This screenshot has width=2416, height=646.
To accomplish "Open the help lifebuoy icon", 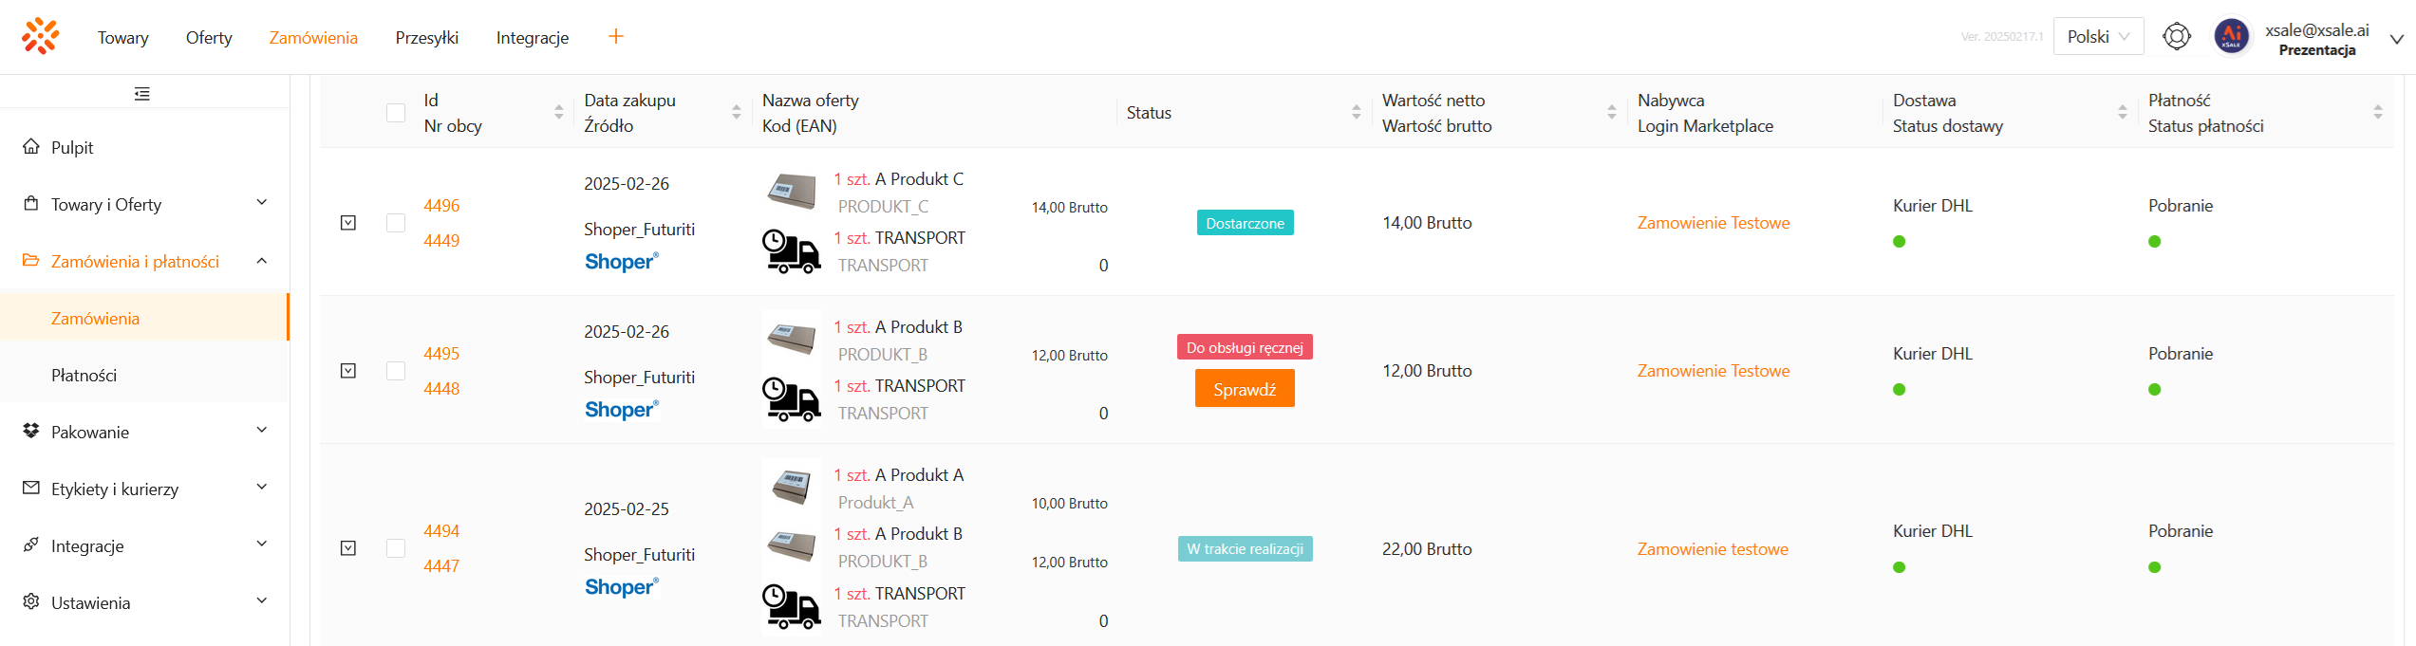I will click(x=2176, y=36).
